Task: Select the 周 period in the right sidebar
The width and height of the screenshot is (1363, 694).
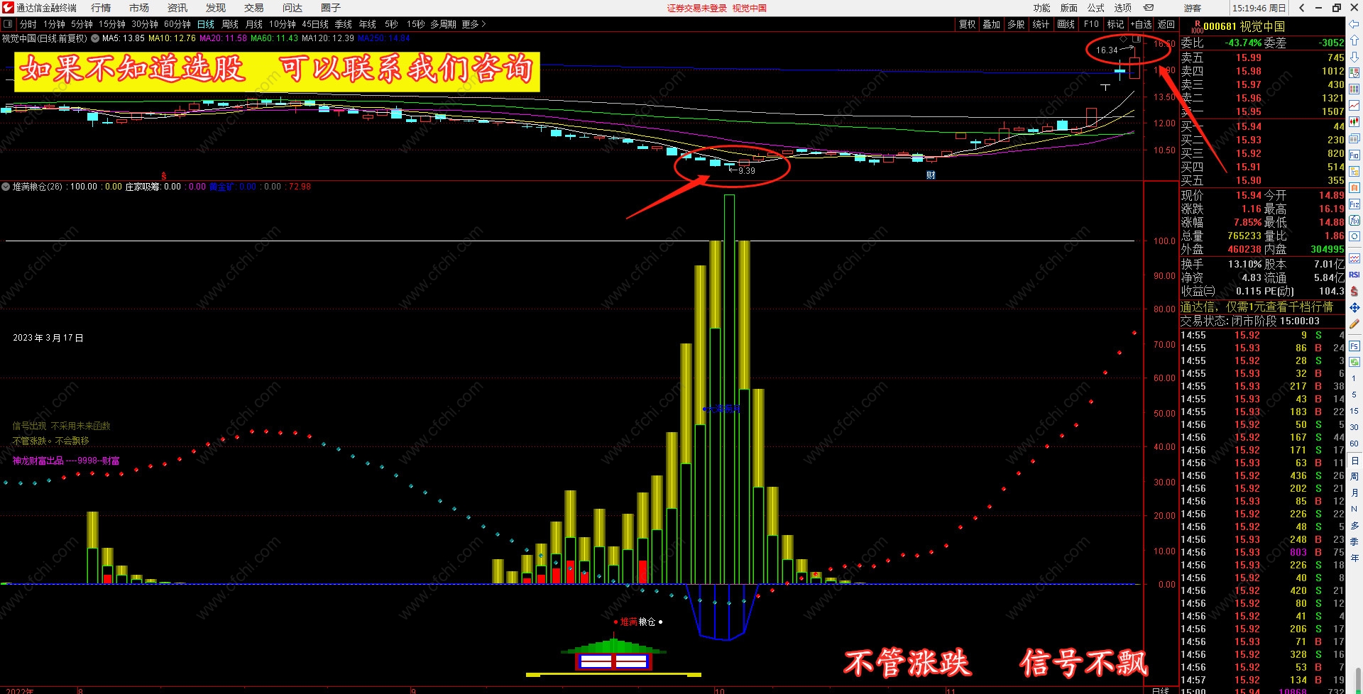Action: [1354, 476]
